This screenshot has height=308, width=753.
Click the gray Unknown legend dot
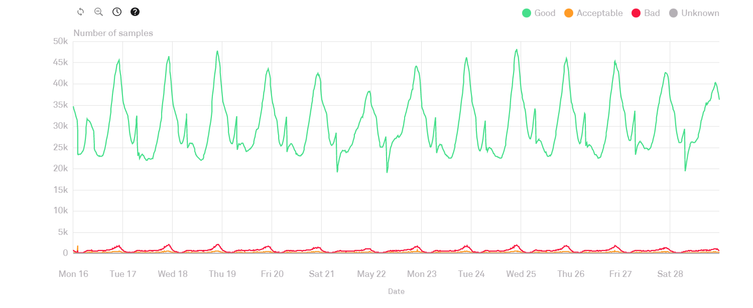point(674,14)
